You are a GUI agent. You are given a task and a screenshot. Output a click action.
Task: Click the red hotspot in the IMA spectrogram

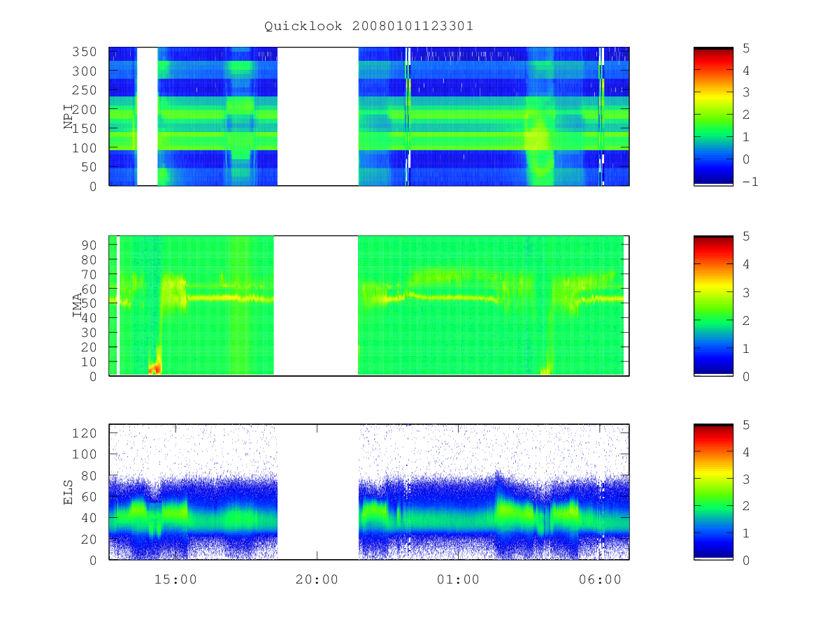(x=155, y=368)
